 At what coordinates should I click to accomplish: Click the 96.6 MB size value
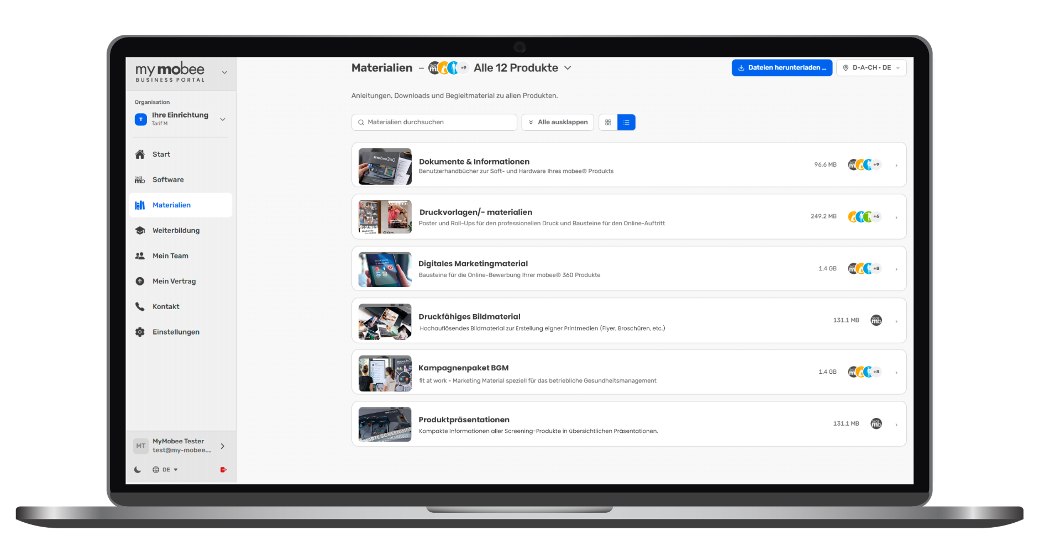point(825,165)
